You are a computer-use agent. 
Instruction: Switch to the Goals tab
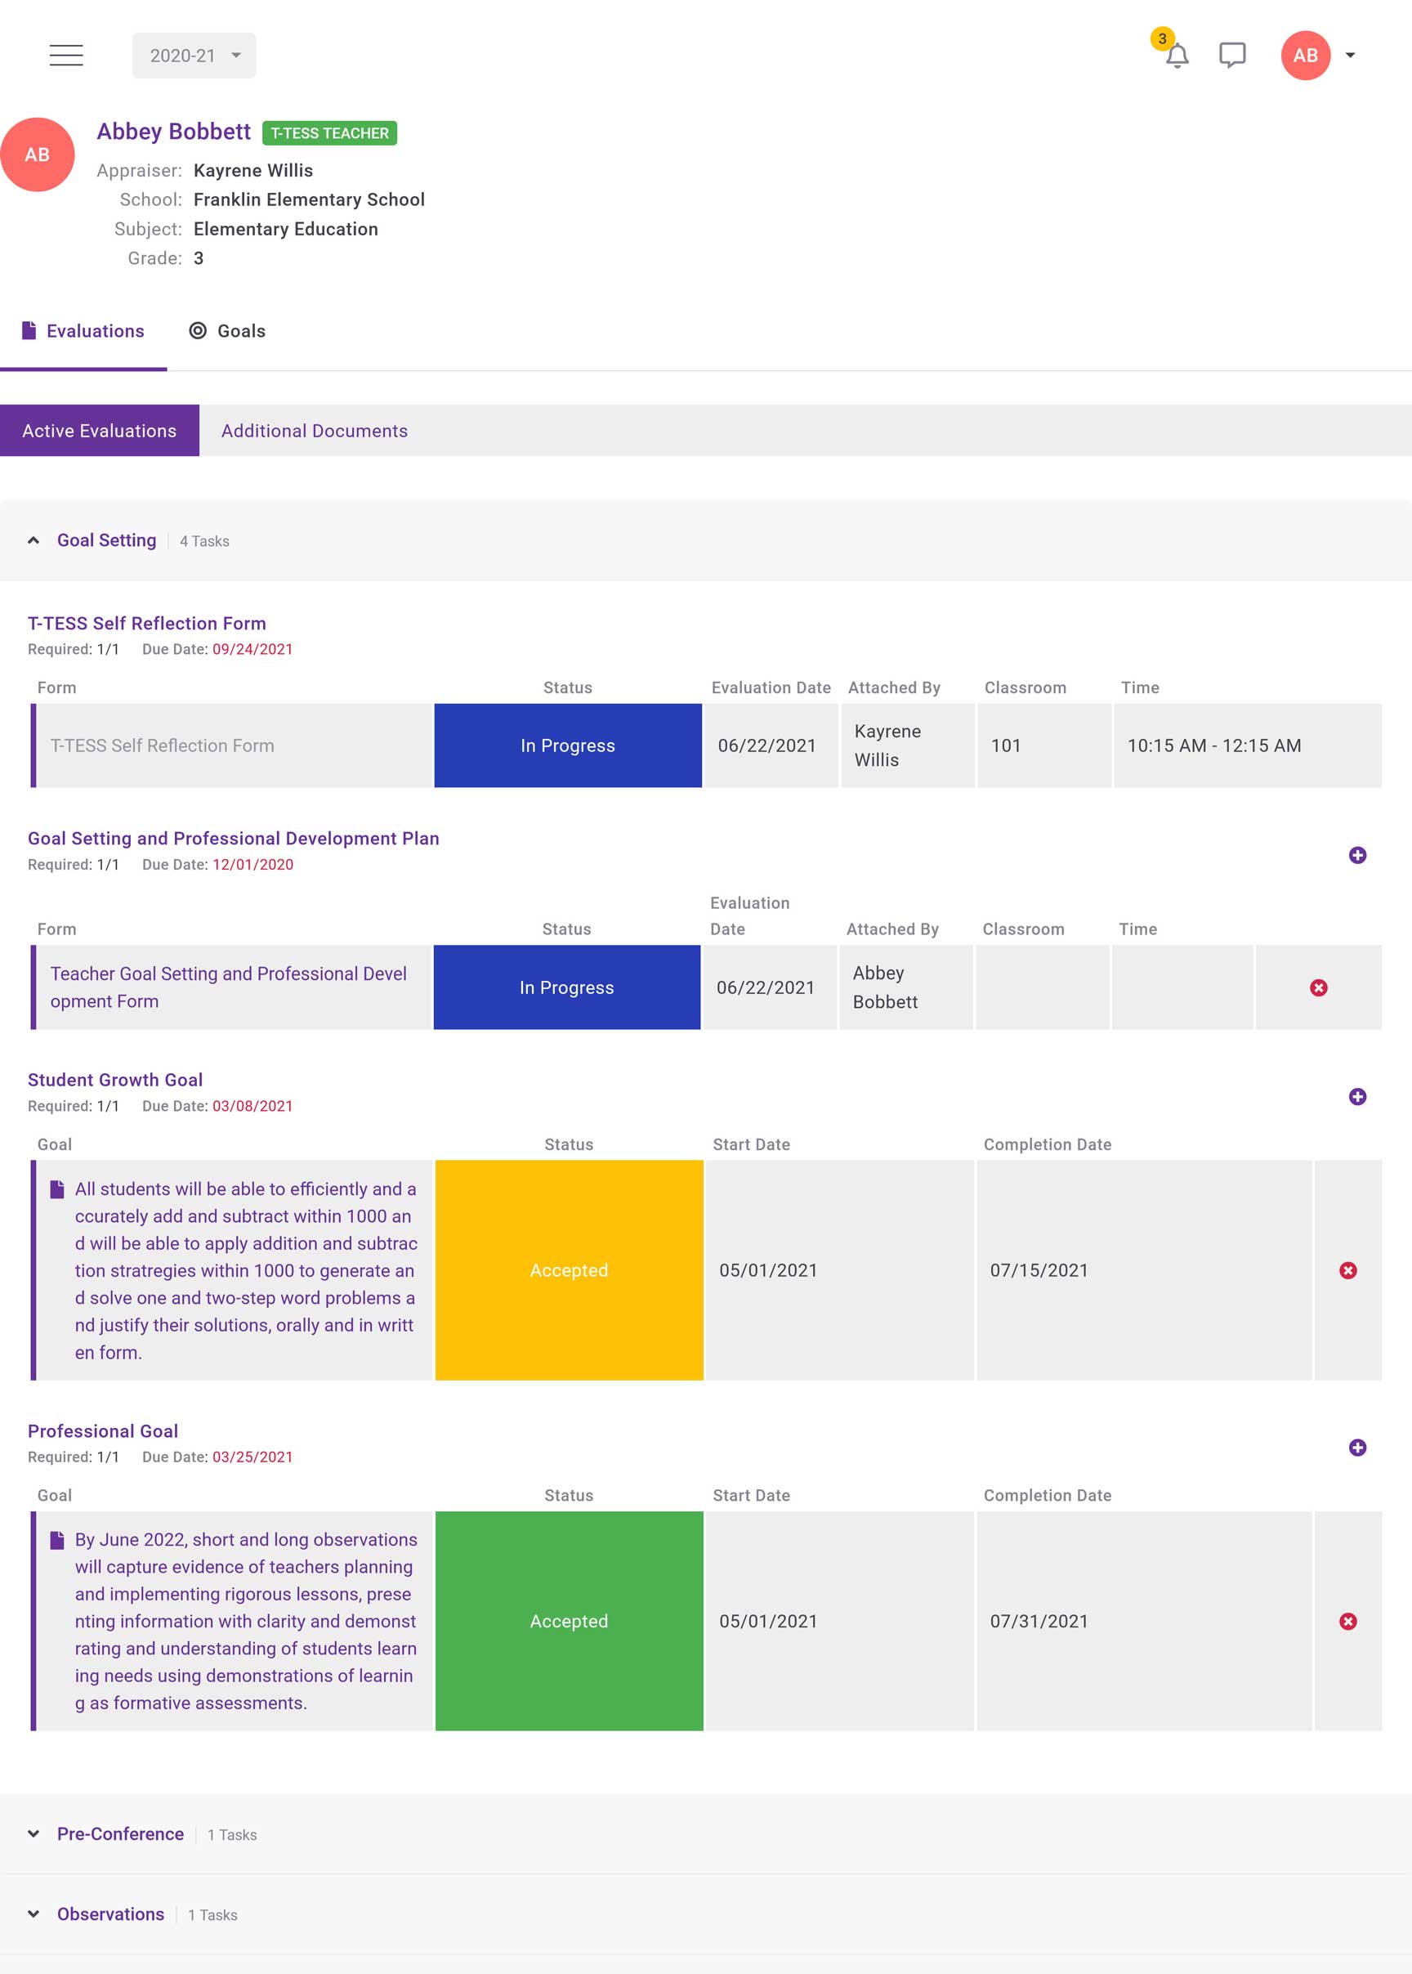(228, 331)
